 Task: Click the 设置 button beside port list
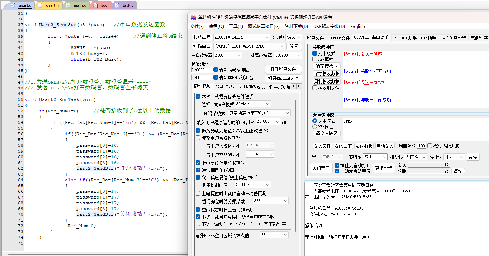tap(294, 46)
